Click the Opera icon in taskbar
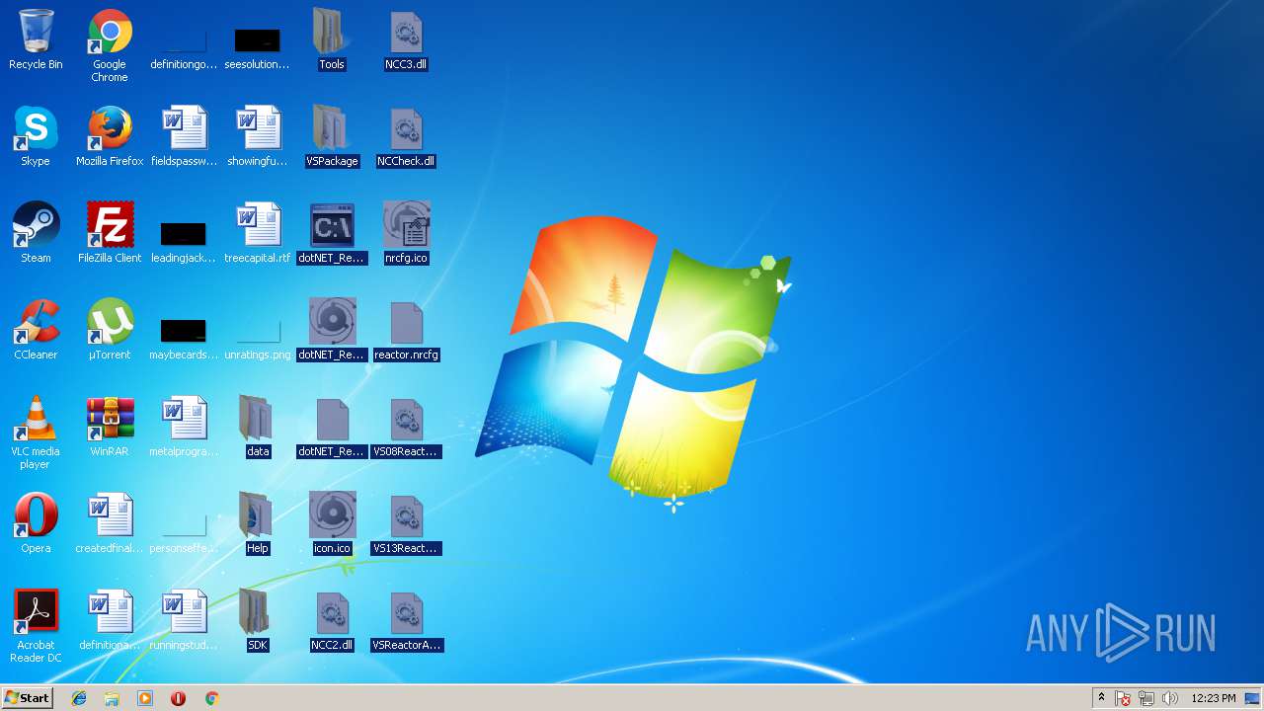 point(178,698)
